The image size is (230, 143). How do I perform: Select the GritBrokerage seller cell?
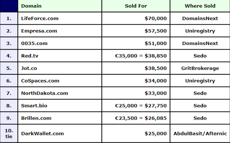(200, 68)
